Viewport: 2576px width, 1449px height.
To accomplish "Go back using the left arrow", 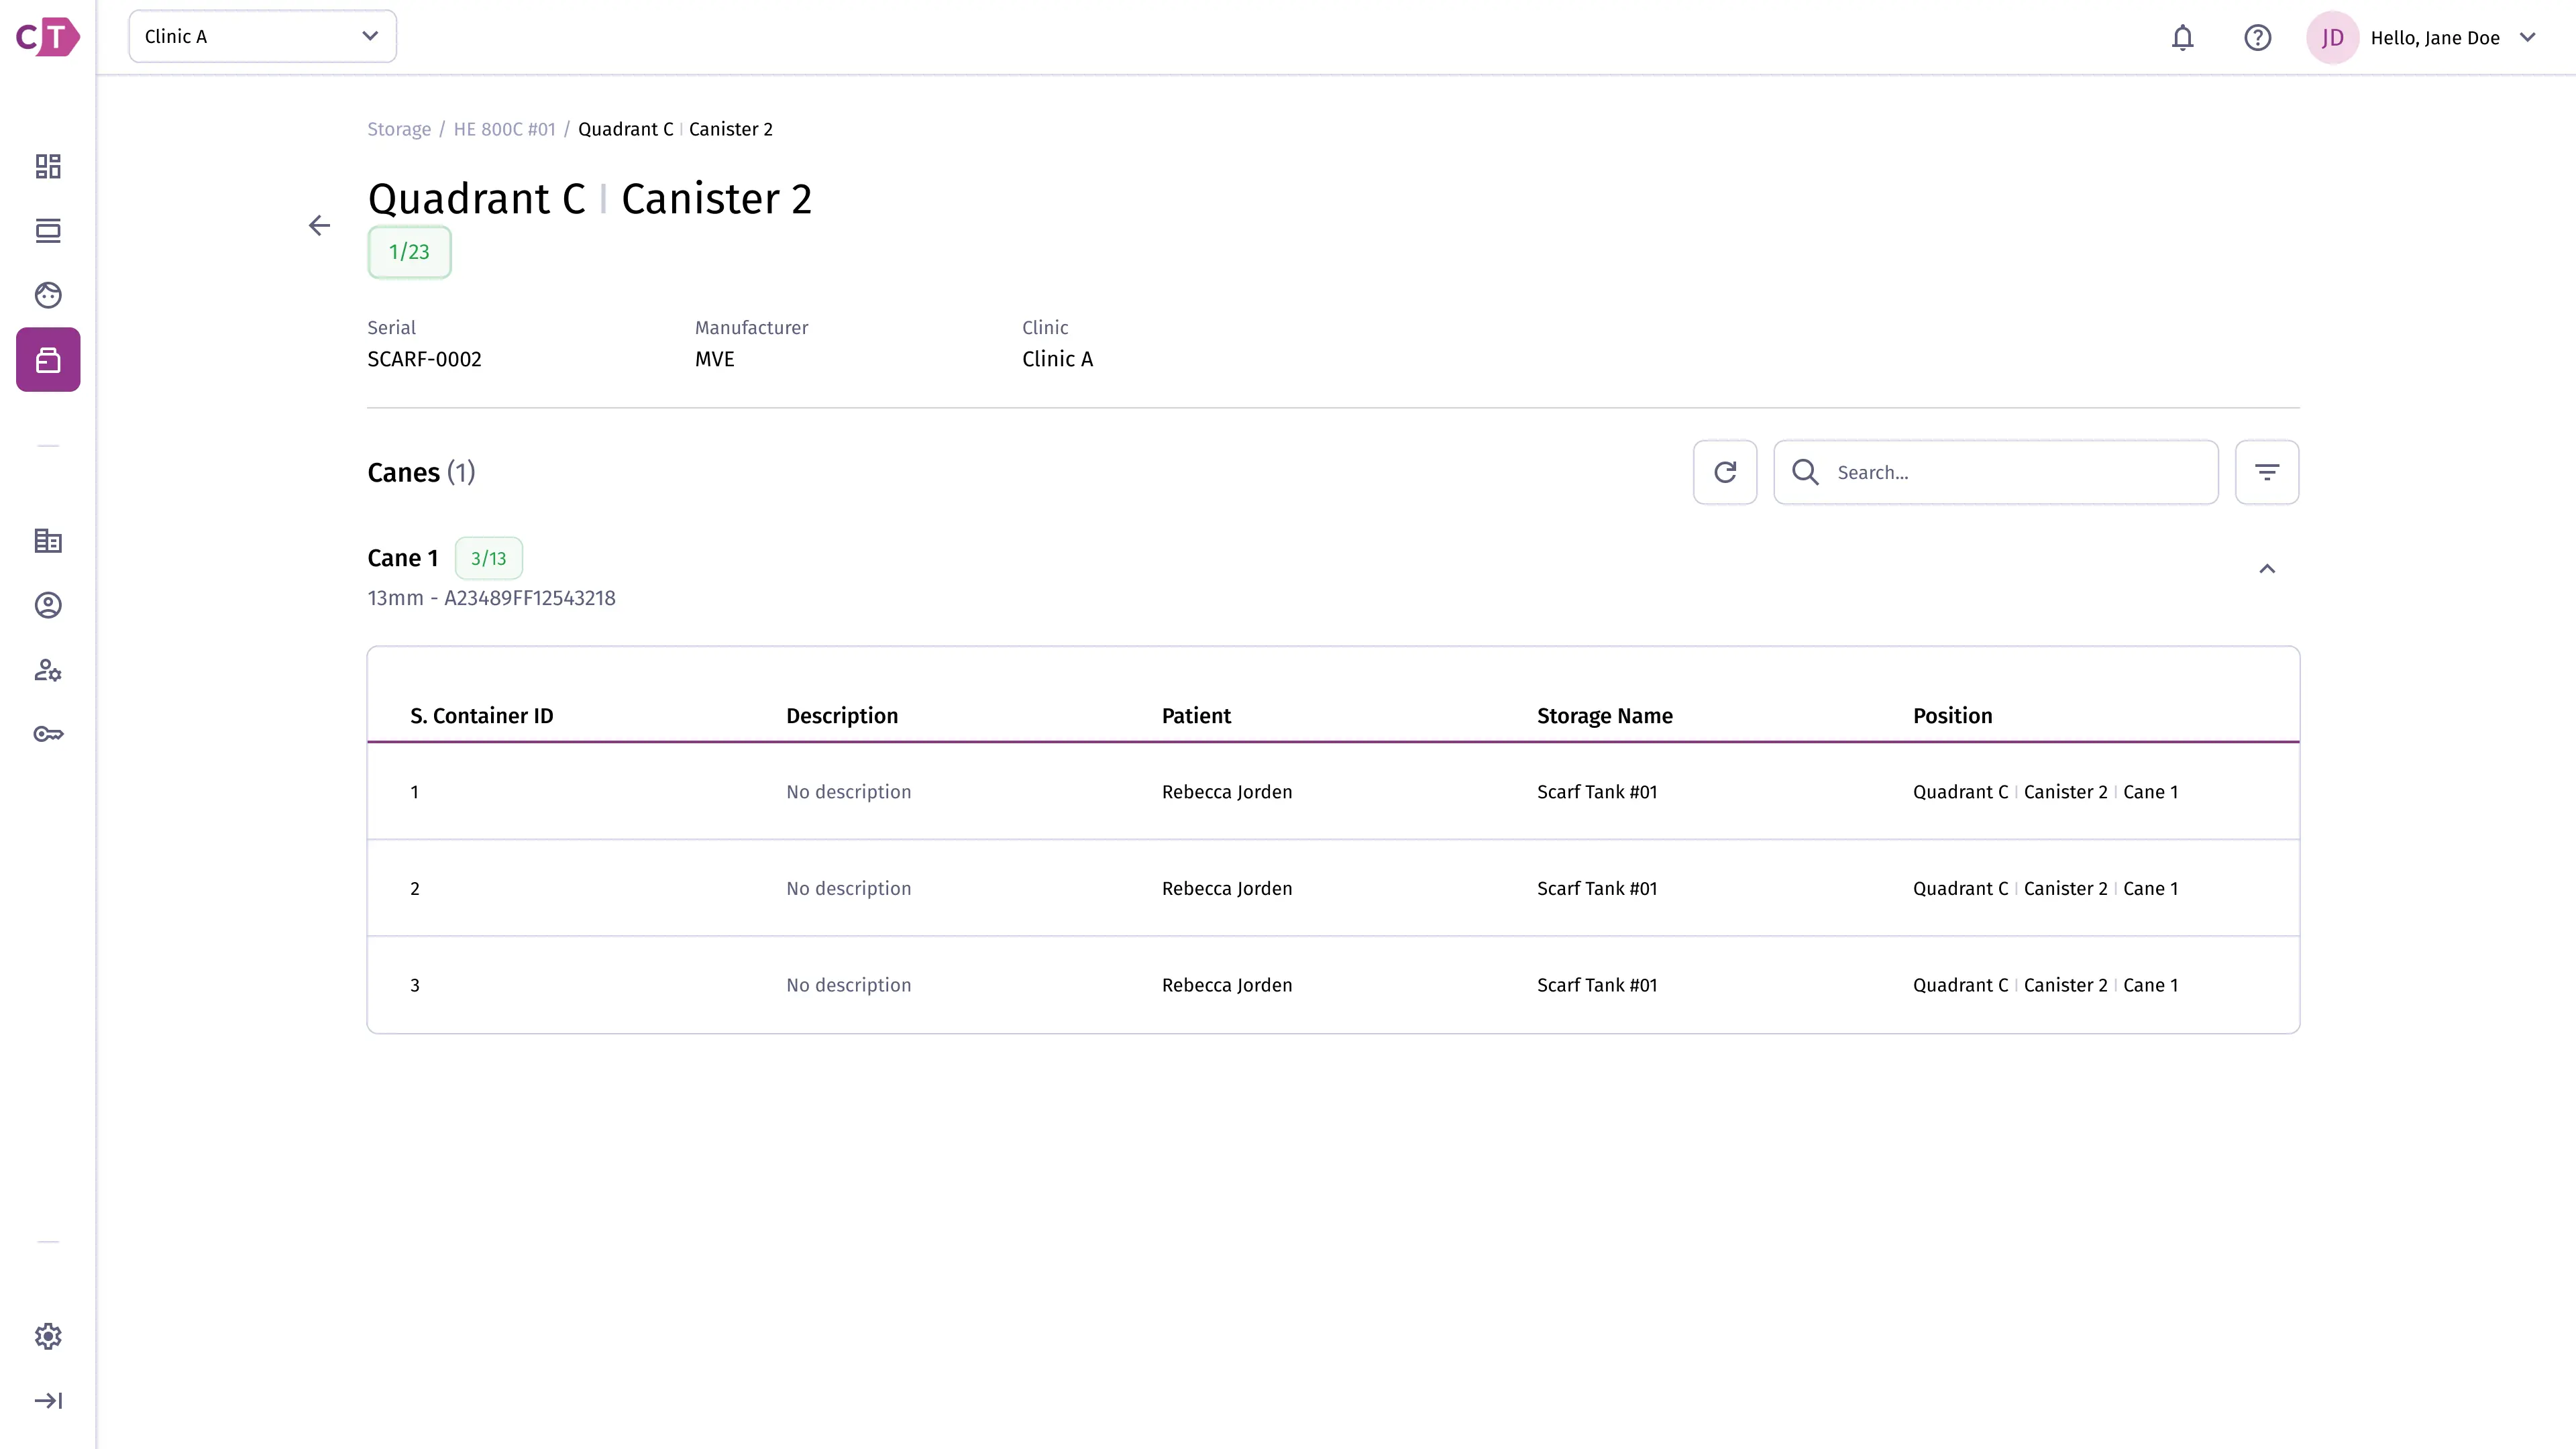I will [319, 226].
